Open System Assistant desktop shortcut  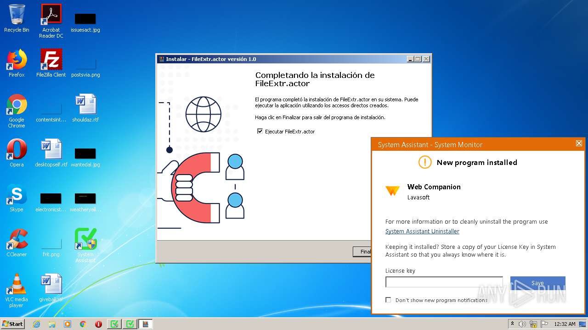click(x=85, y=245)
